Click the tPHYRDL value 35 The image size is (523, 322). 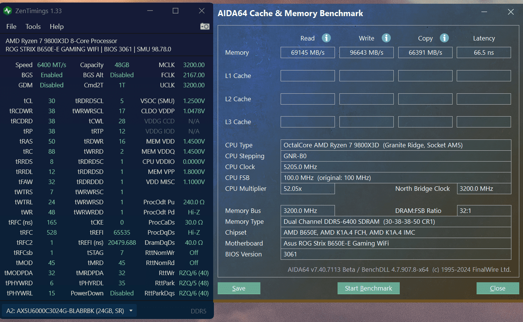tap(122, 283)
